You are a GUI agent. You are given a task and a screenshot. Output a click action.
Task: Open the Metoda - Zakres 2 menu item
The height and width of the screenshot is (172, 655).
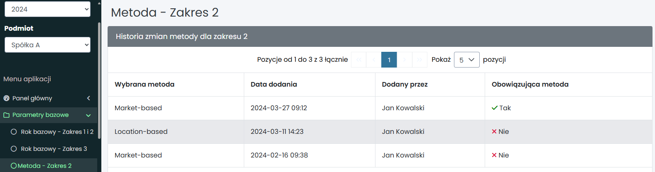44,166
